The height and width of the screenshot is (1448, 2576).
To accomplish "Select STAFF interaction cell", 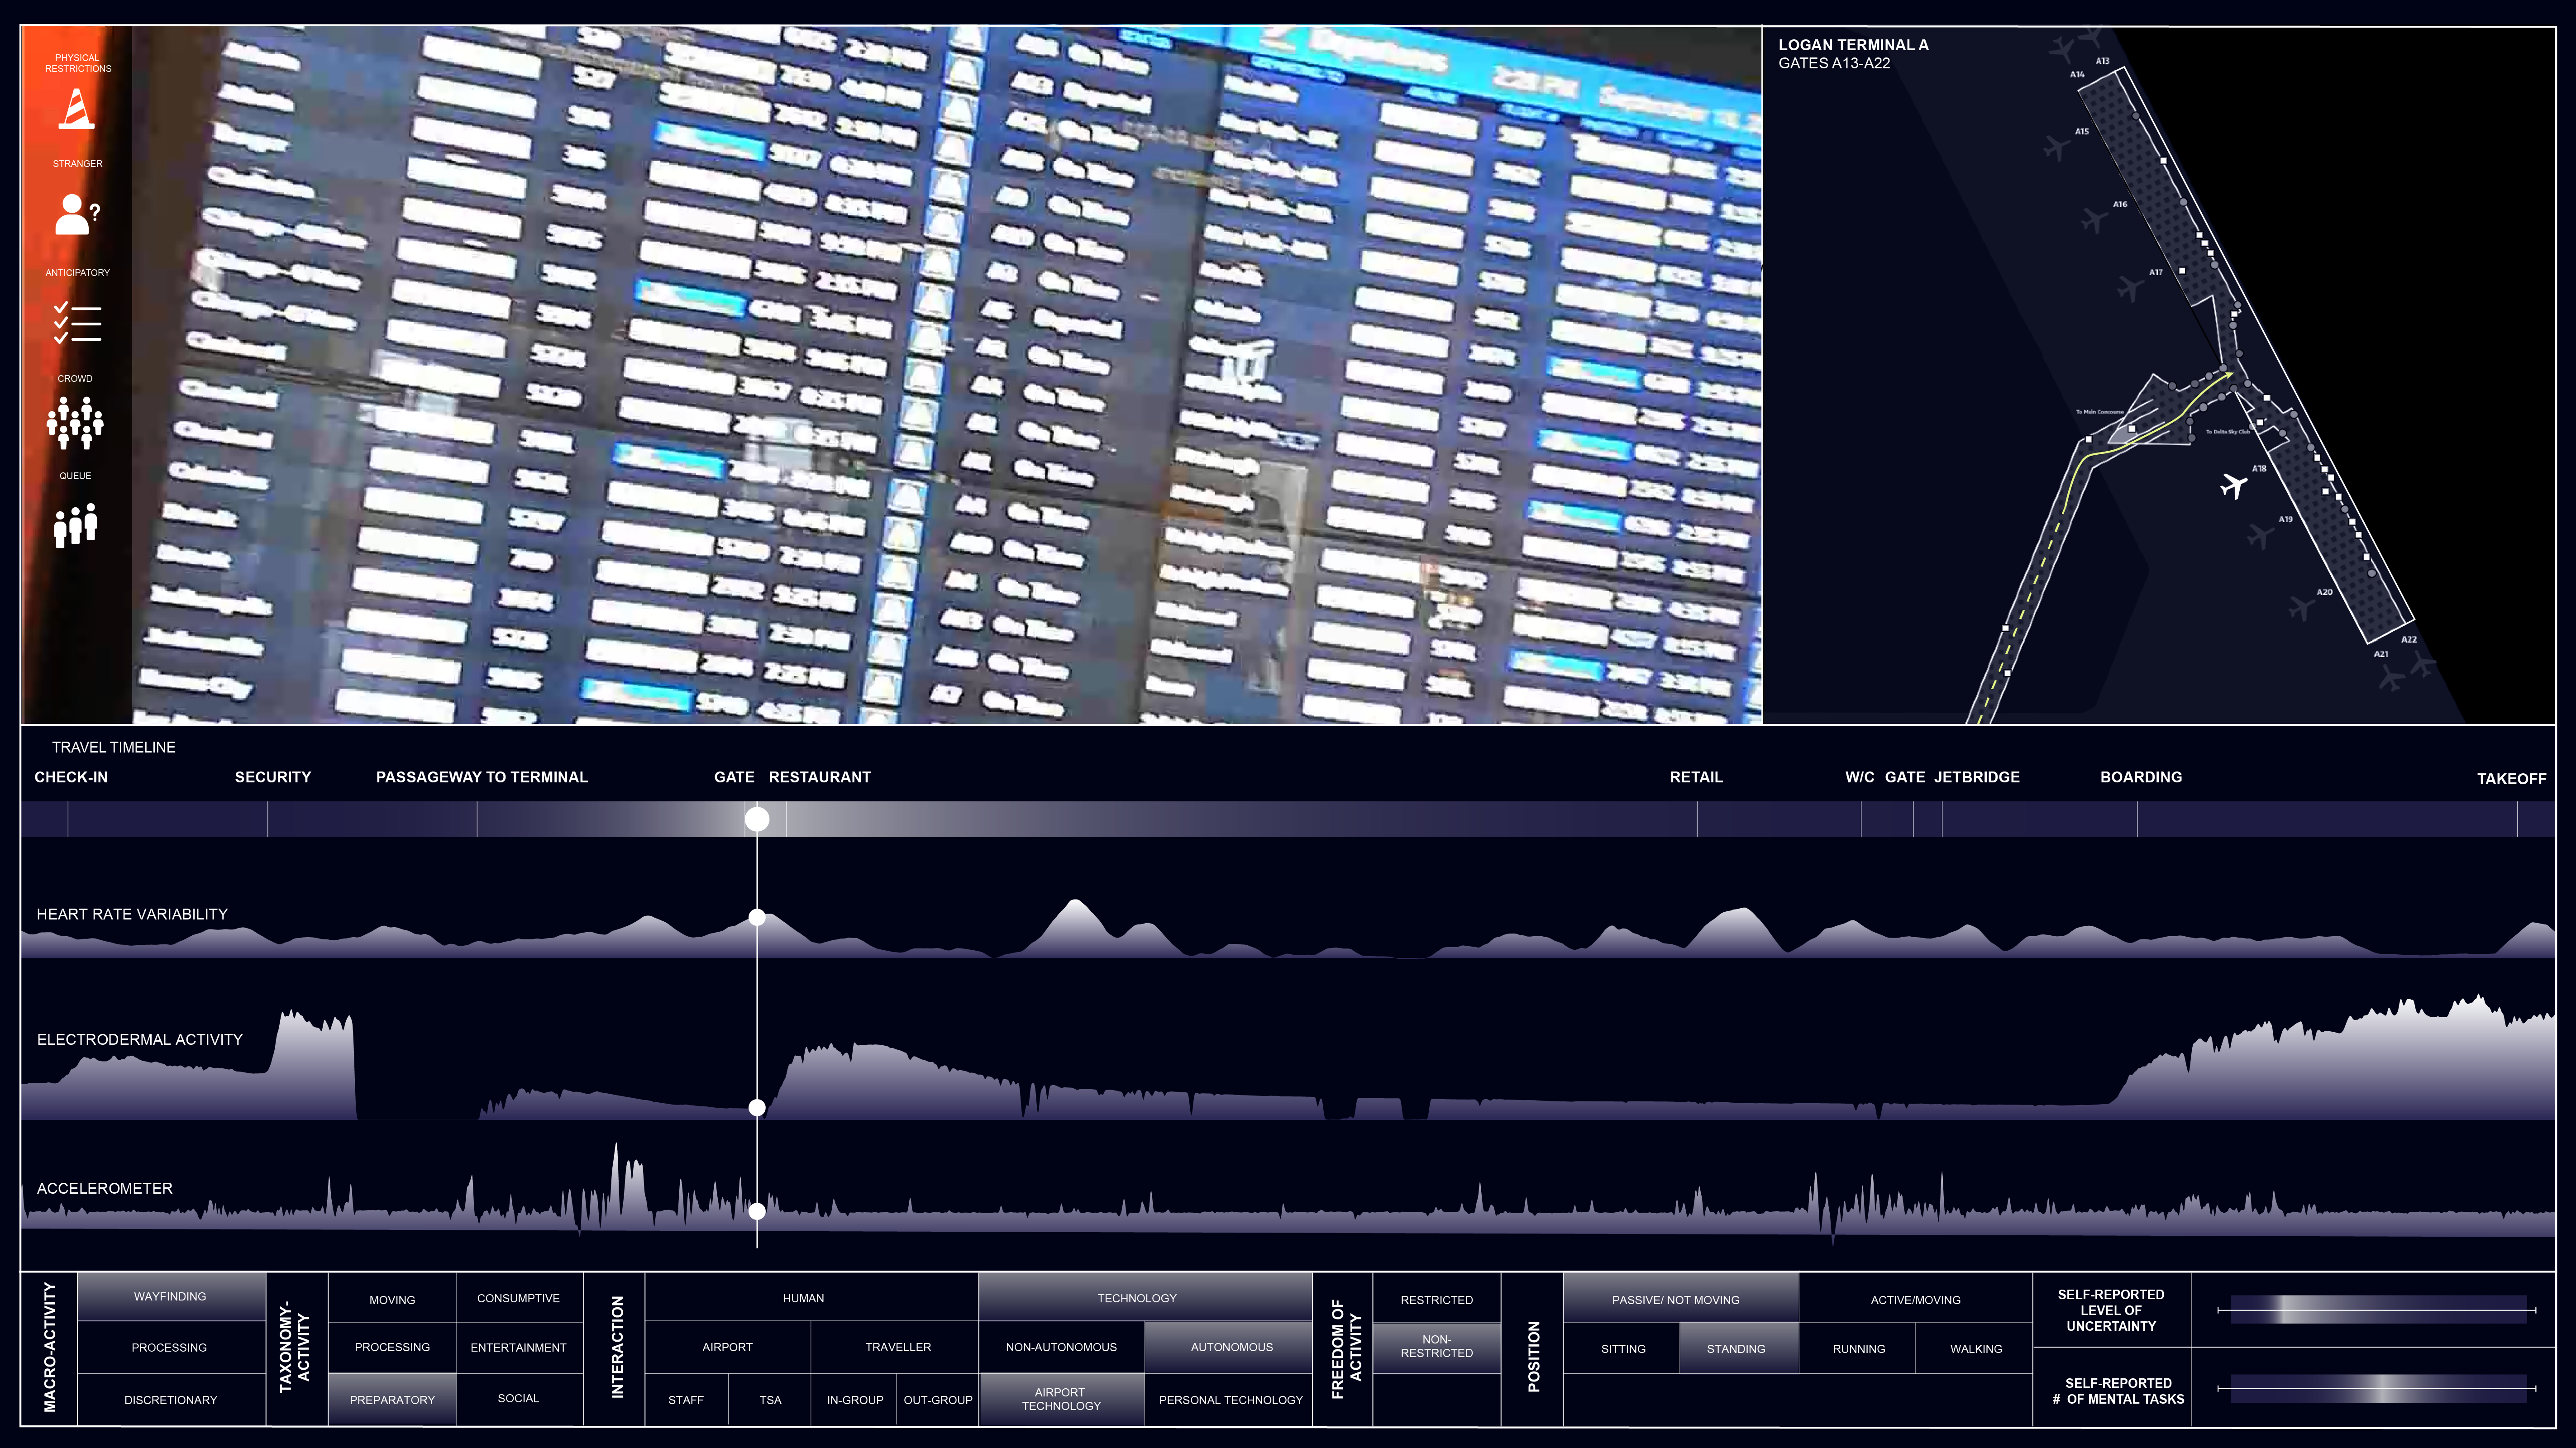I will coord(686,1399).
